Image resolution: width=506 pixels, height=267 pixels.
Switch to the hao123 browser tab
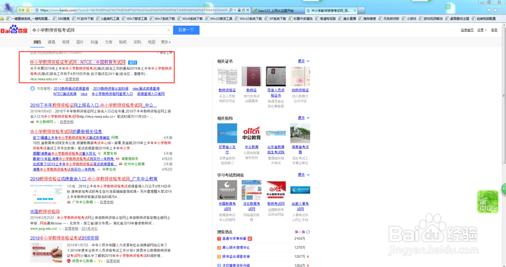pos(278,11)
